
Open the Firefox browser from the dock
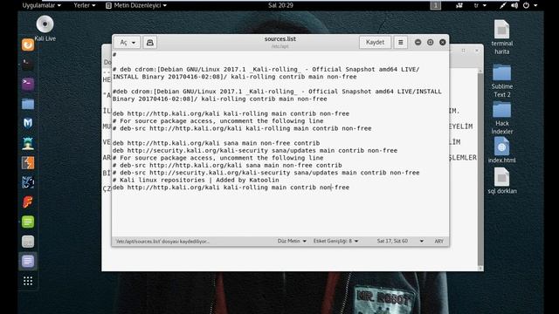[x=28, y=44]
